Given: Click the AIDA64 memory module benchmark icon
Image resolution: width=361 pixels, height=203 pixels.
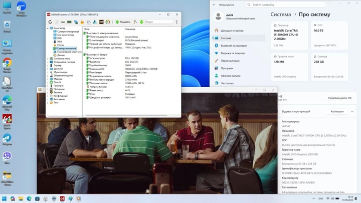Looking at the screenshot, I should 69,22.
